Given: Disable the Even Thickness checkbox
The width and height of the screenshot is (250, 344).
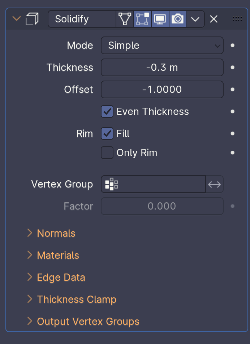Looking at the screenshot, I should click(x=107, y=111).
